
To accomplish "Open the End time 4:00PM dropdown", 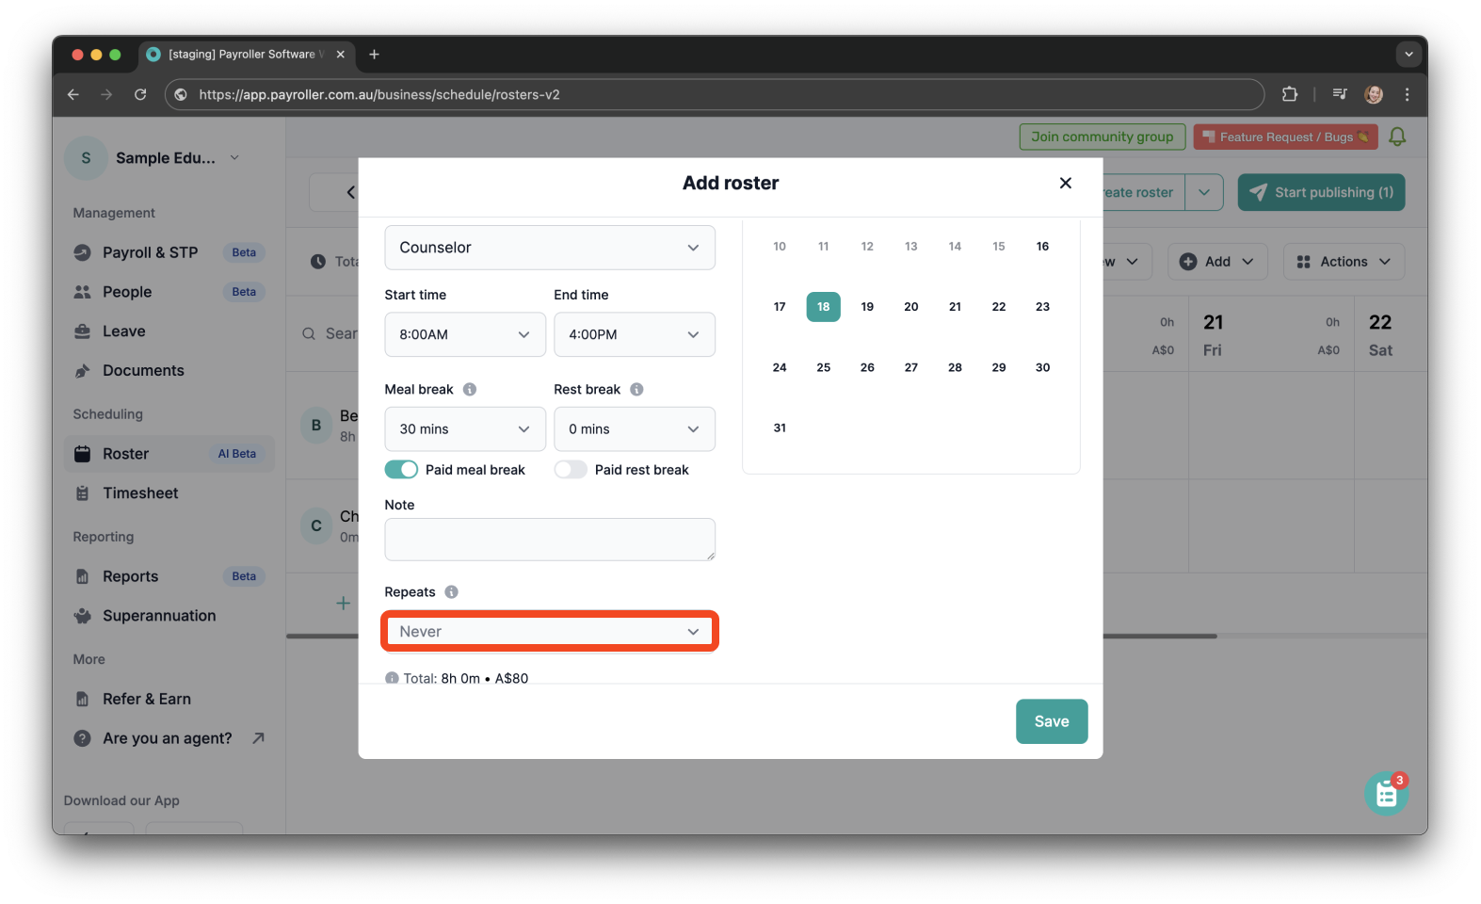I will (635, 334).
